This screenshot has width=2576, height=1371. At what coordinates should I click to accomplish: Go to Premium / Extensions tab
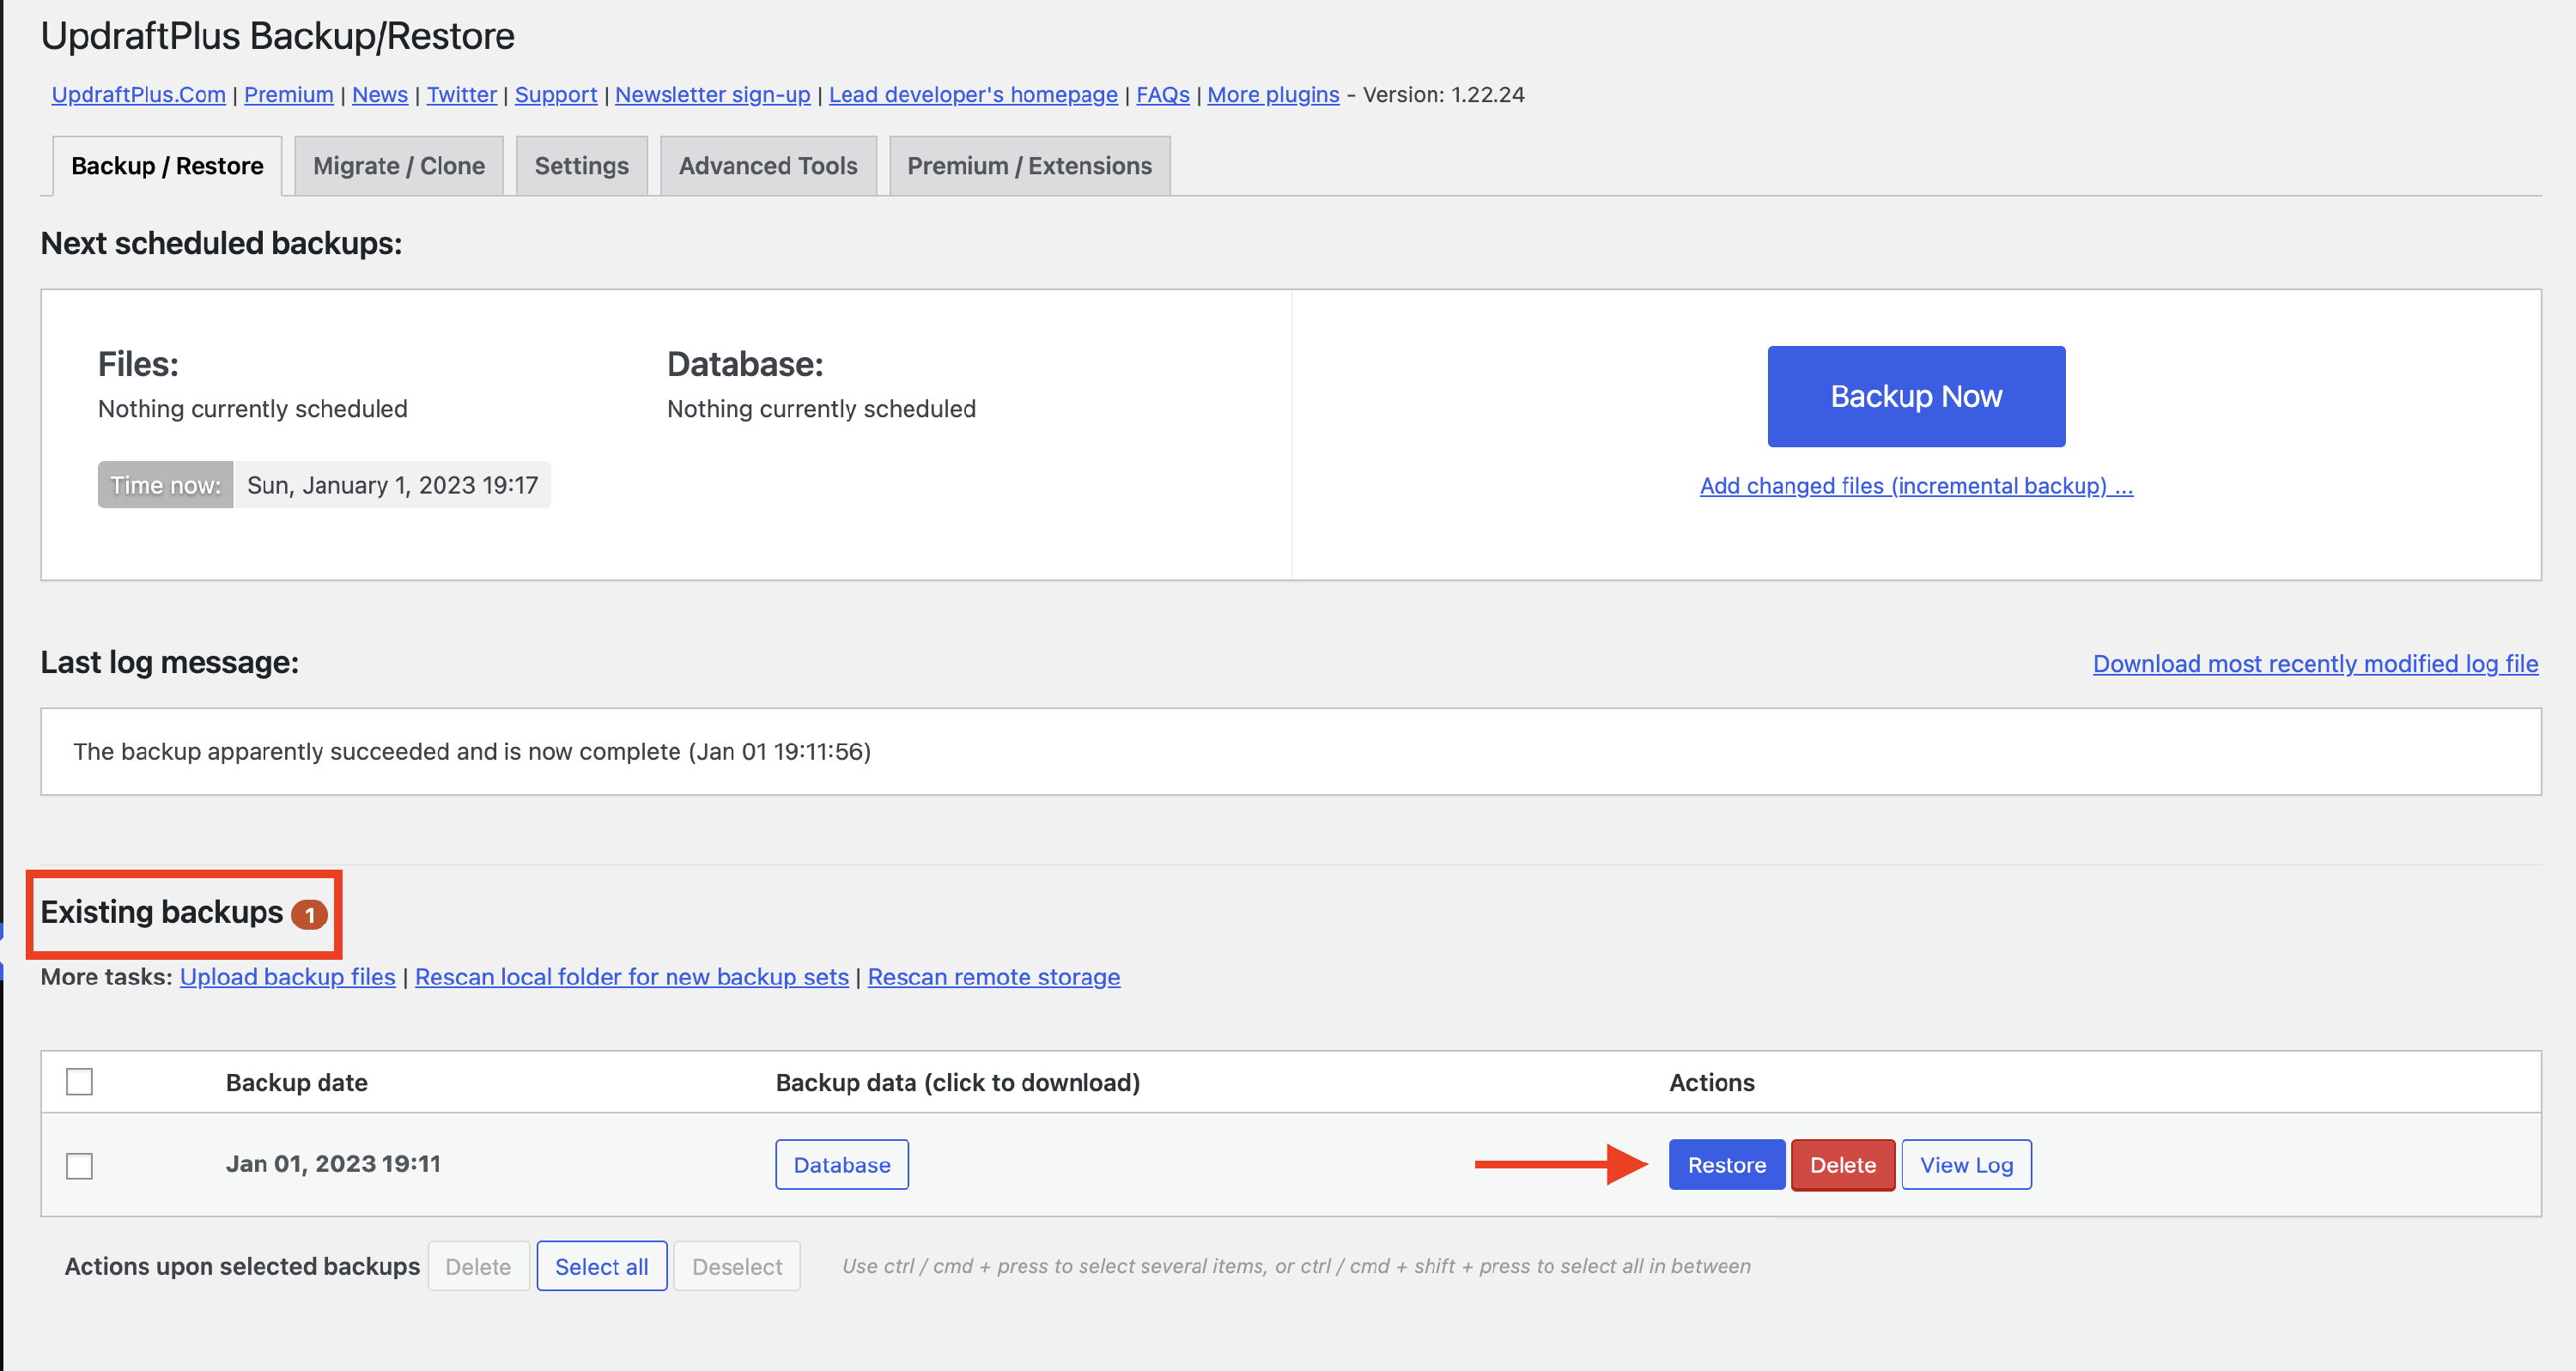(x=1029, y=166)
